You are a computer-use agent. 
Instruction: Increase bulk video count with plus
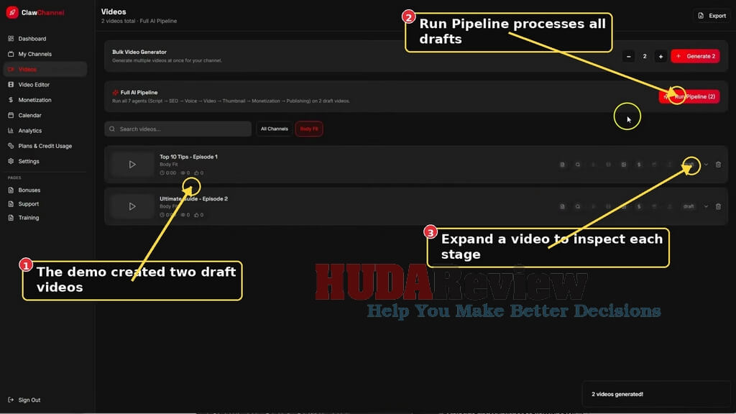point(661,56)
